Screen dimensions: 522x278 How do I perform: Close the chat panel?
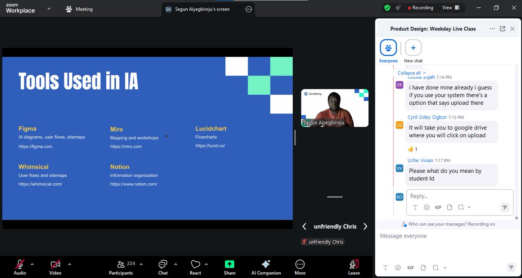(512, 29)
